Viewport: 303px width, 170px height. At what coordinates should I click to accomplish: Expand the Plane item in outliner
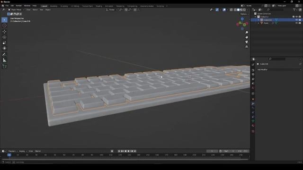tap(258, 23)
